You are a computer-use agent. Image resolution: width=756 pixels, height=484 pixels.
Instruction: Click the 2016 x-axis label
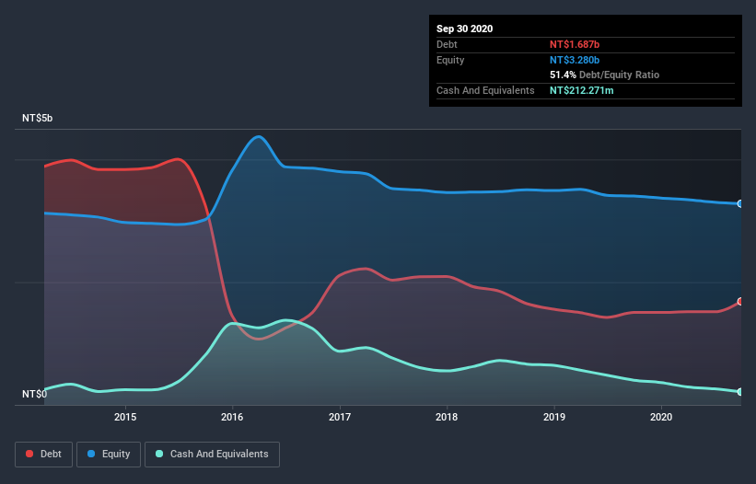tap(232, 417)
